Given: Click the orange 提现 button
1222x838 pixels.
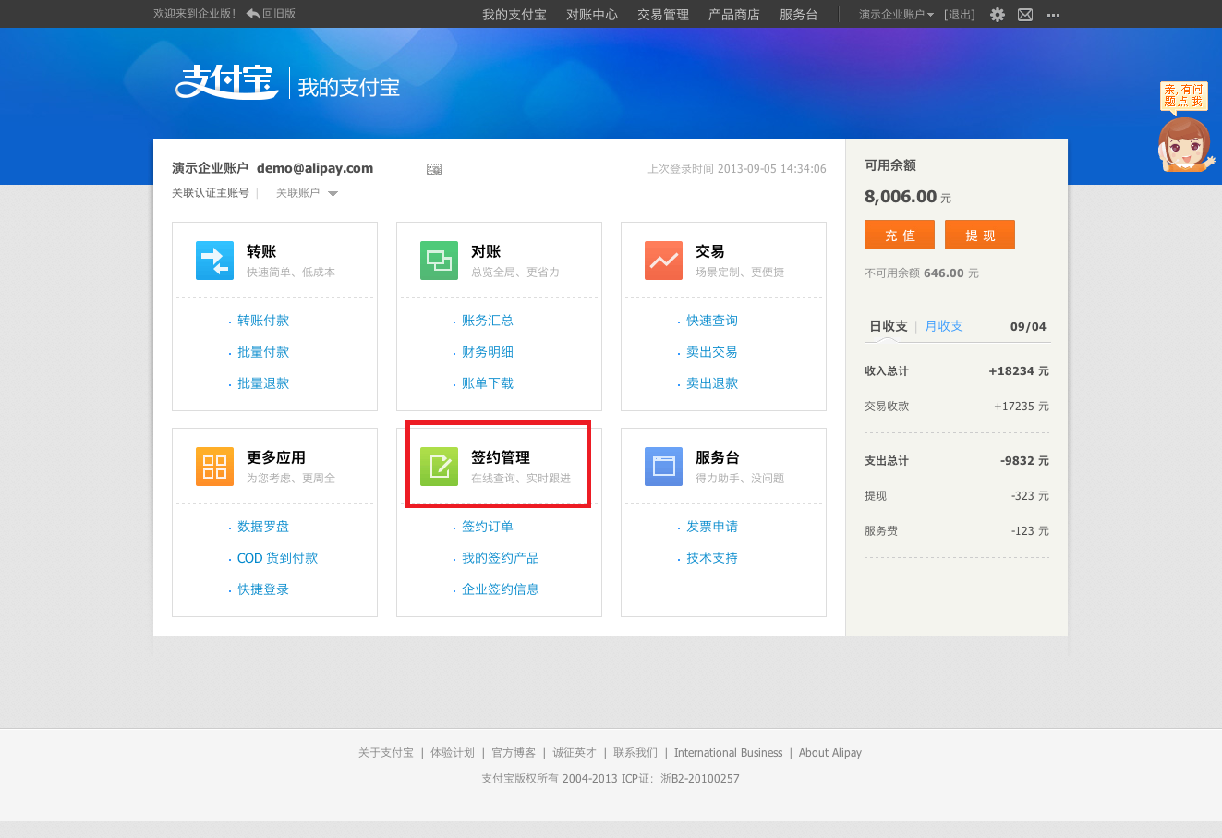Looking at the screenshot, I should [980, 235].
